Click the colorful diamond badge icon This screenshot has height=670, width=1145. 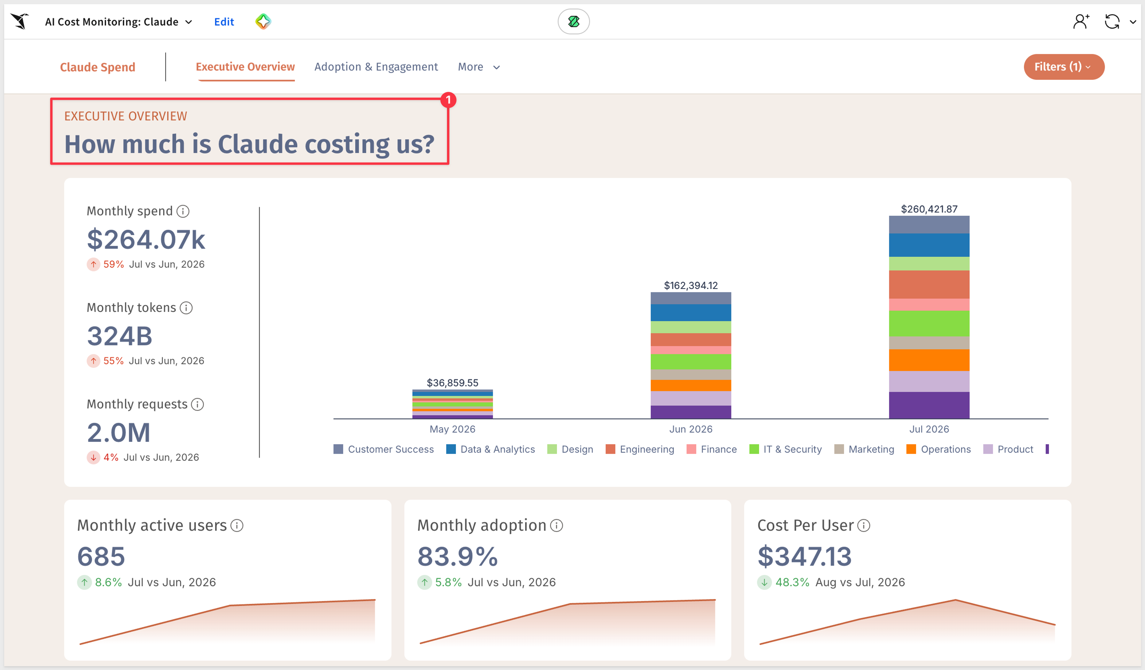click(263, 21)
